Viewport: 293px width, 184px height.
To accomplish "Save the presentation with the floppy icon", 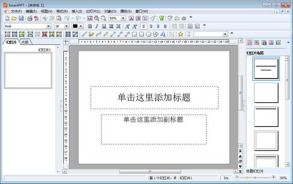I will [x=21, y=18].
